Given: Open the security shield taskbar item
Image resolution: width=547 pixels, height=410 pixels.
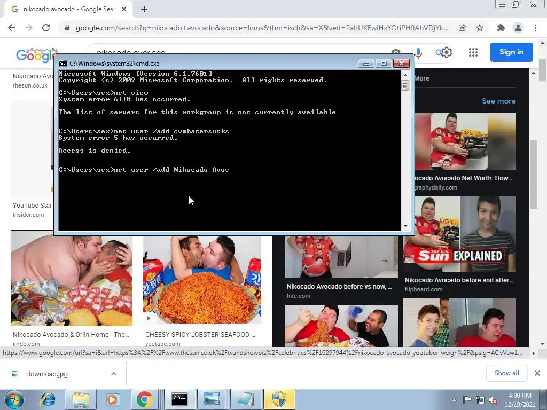Looking at the screenshot, I should 279,399.
